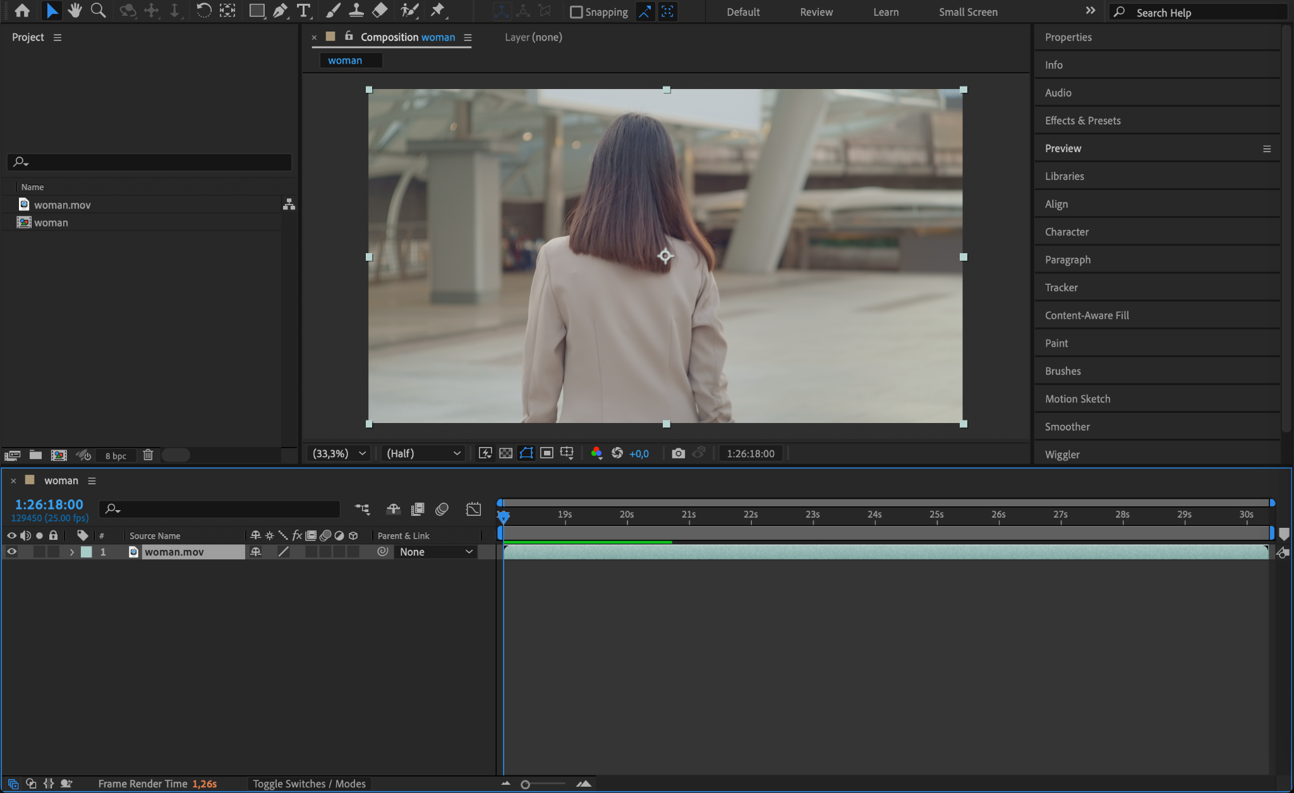
Task: Expand woman.mov layer properties twirl arrow
Action: 71,552
